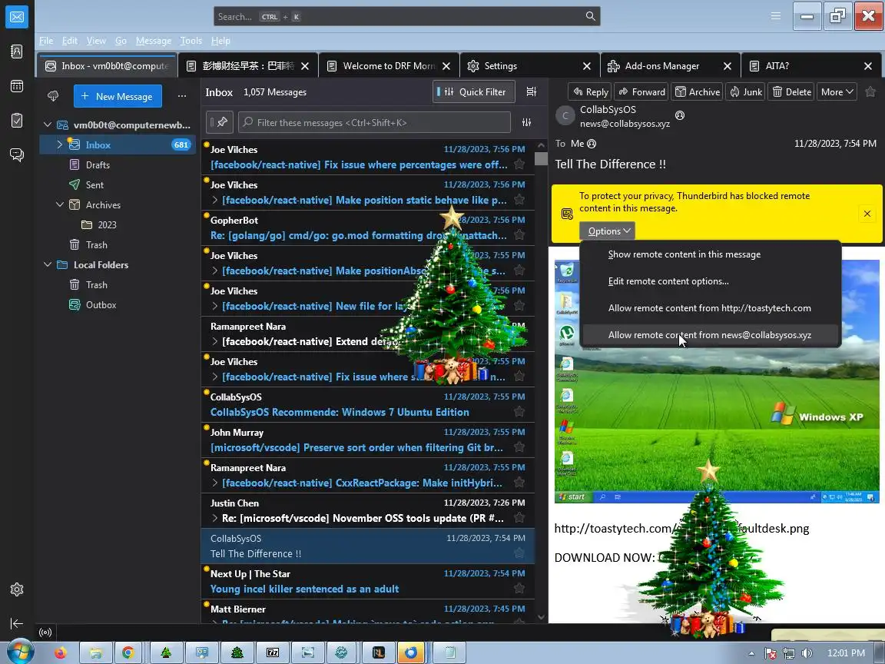Click the Reply button
The image size is (885, 664).
pyautogui.click(x=590, y=91)
